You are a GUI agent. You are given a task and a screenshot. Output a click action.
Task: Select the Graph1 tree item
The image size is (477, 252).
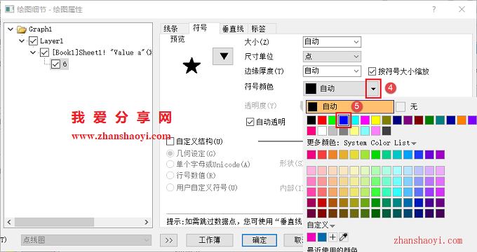pyautogui.click(x=41, y=29)
